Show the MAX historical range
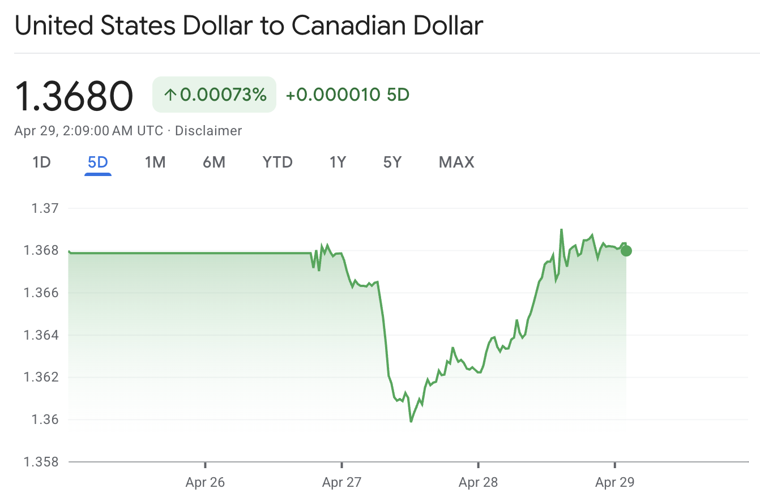Screen dimensions: 760x497 [456, 162]
